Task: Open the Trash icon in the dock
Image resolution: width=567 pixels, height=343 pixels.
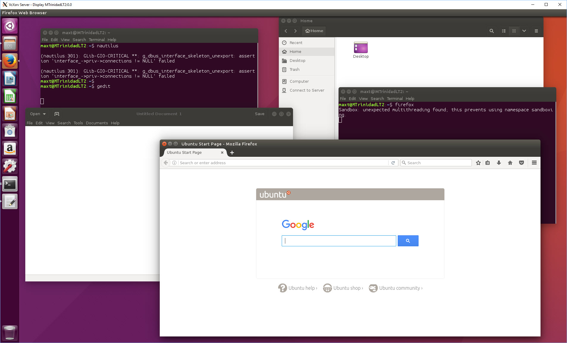Action: tap(10, 333)
